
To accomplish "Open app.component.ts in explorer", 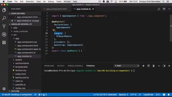I will 26,53.
